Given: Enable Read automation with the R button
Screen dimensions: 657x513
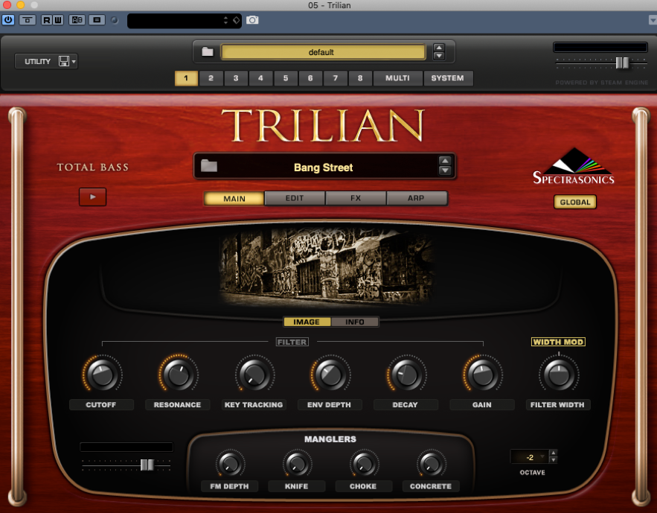Looking at the screenshot, I should (47, 19).
